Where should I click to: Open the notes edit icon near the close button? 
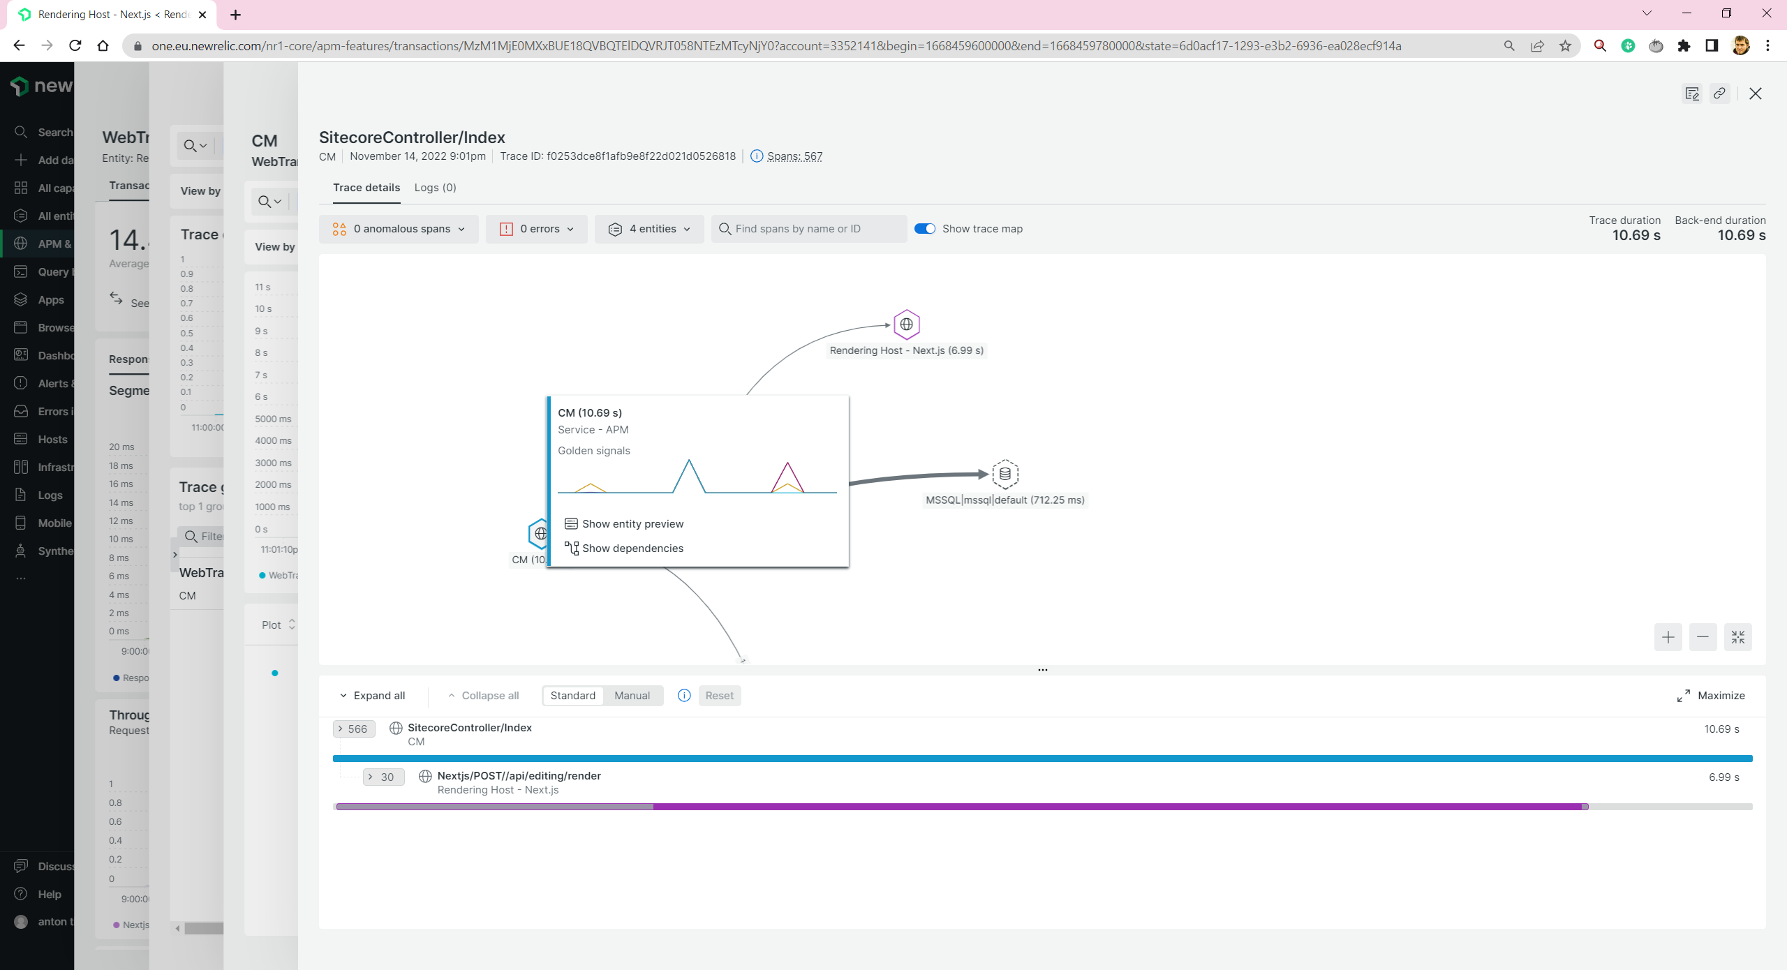(1691, 94)
